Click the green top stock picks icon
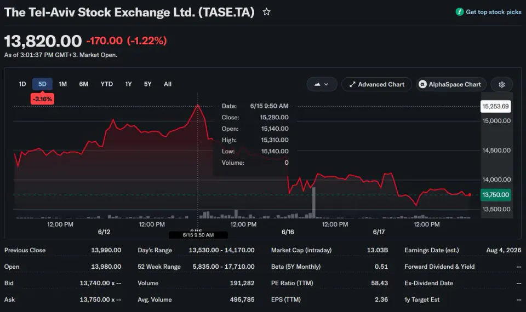The height and width of the screenshot is (312, 526). (x=459, y=11)
